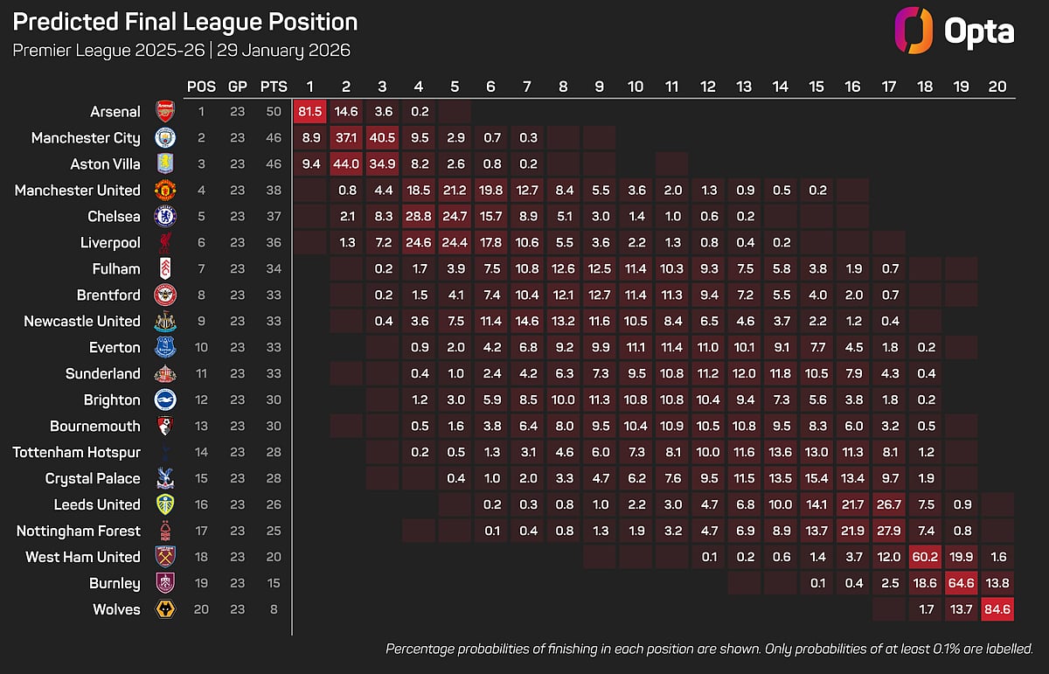The height and width of the screenshot is (674, 1049).
Task: Click the Manchester United club crest
Action: [164, 190]
